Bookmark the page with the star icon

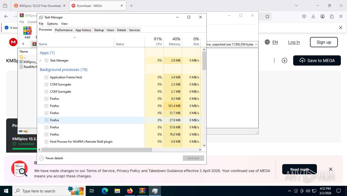tap(267, 16)
